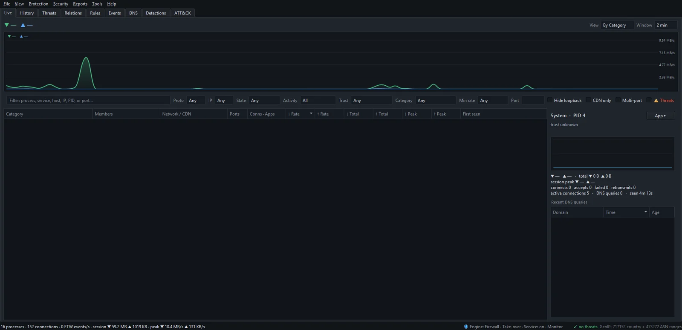
Task: Click the orange Threats warning triangle icon
Action: pyautogui.click(x=656, y=101)
